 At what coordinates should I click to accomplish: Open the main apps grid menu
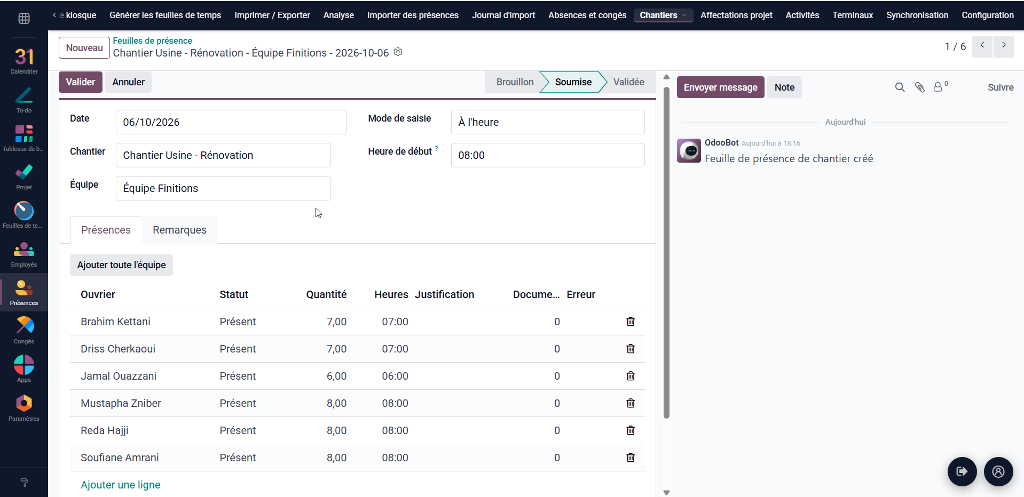pos(24,19)
